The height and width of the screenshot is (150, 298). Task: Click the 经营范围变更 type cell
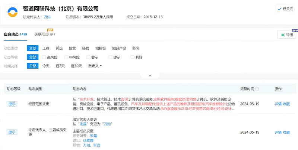click(39, 104)
